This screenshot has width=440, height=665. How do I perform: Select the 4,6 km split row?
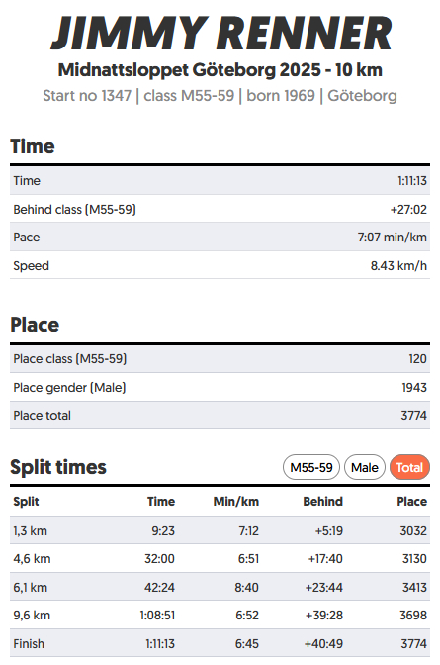pyautogui.click(x=220, y=558)
